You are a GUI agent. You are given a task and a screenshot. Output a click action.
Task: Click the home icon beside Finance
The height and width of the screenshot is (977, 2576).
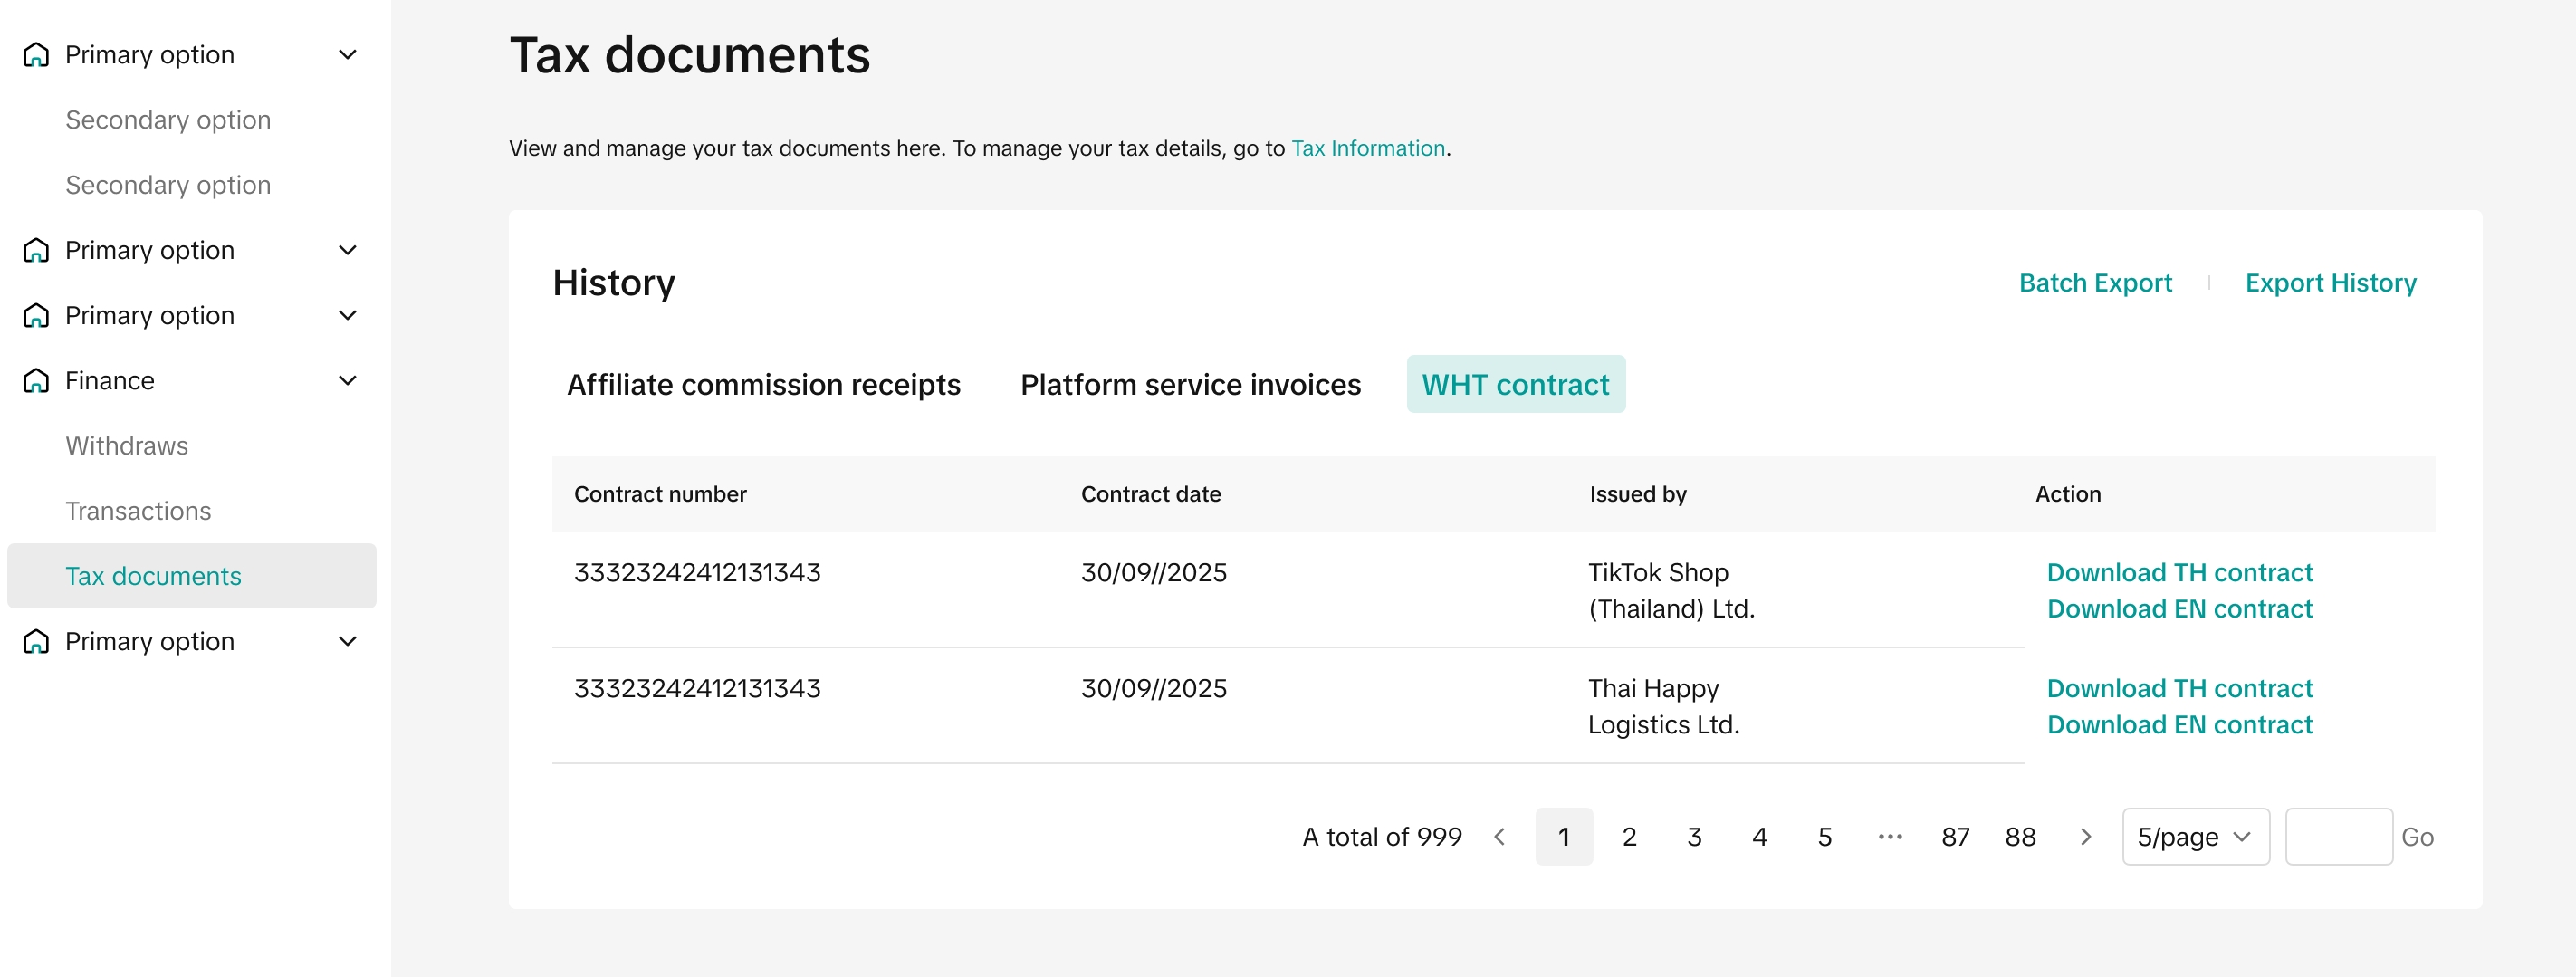click(x=36, y=381)
